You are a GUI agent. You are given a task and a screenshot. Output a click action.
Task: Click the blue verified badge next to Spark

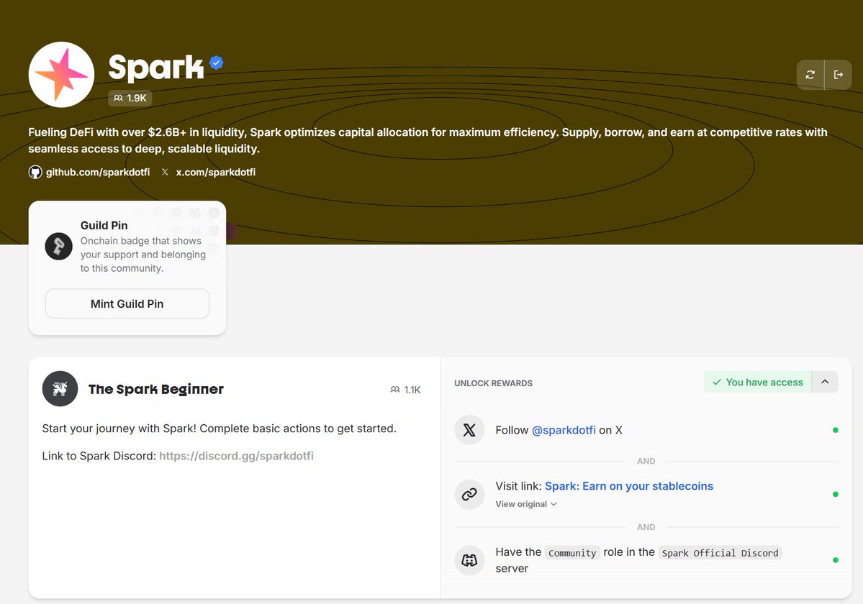pyautogui.click(x=217, y=63)
